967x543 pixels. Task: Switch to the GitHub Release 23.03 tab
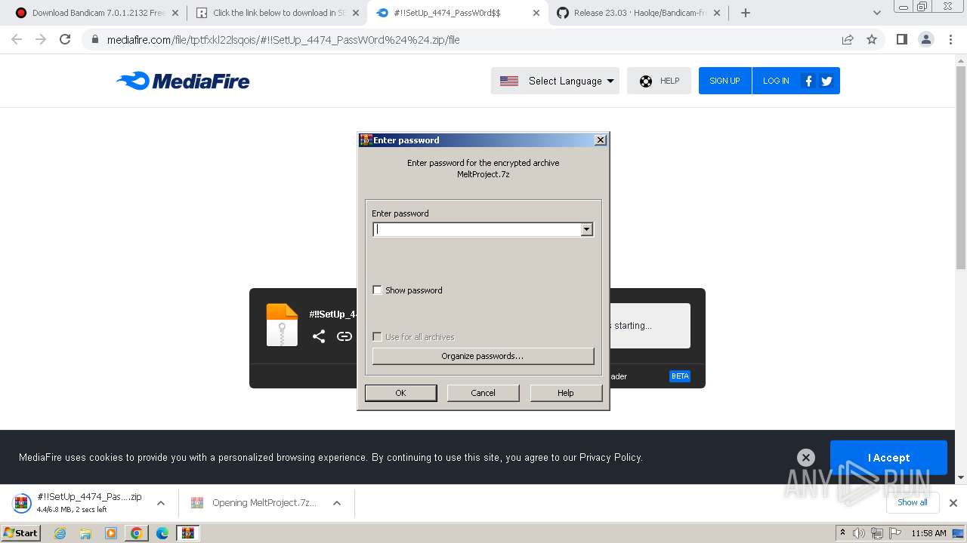pyautogui.click(x=639, y=13)
